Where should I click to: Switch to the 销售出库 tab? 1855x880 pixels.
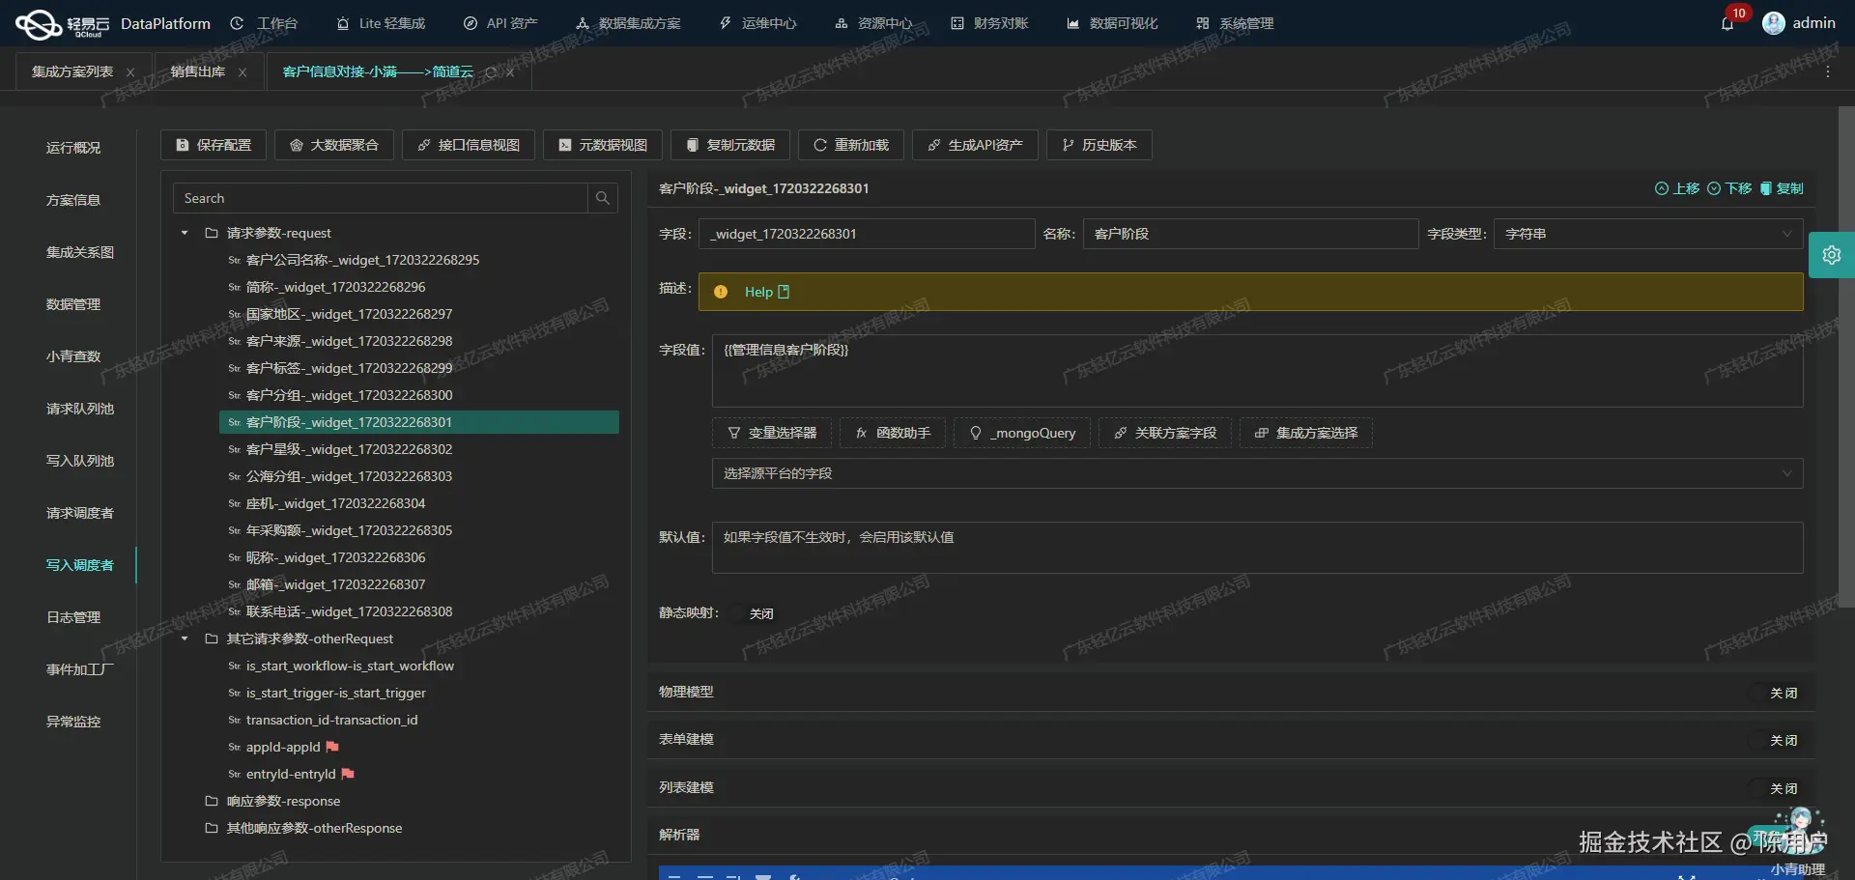click(x=197, y=71)
